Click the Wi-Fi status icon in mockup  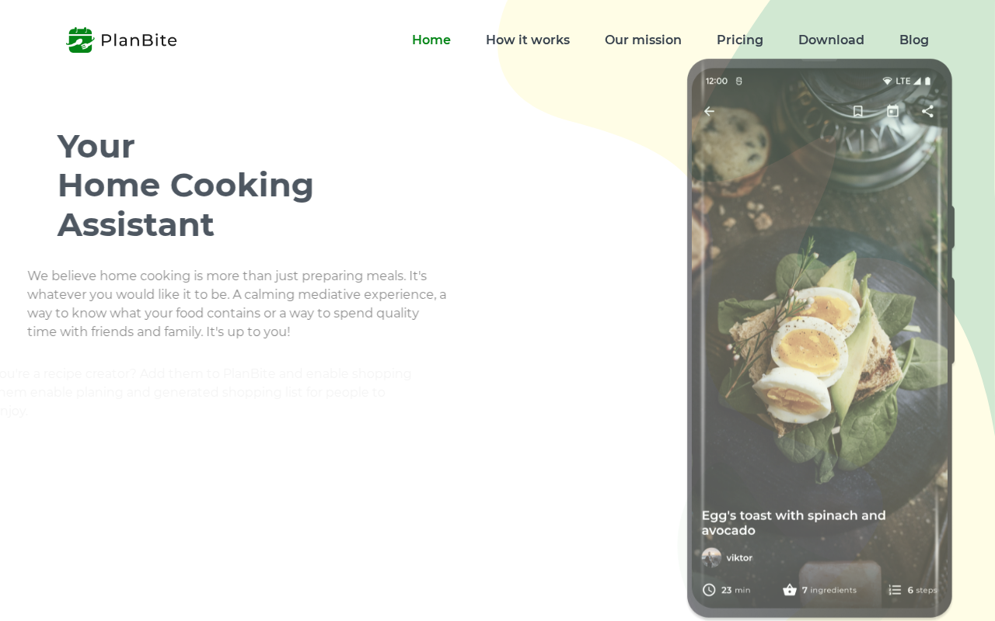pyautogui.click(x=887, y=81)
